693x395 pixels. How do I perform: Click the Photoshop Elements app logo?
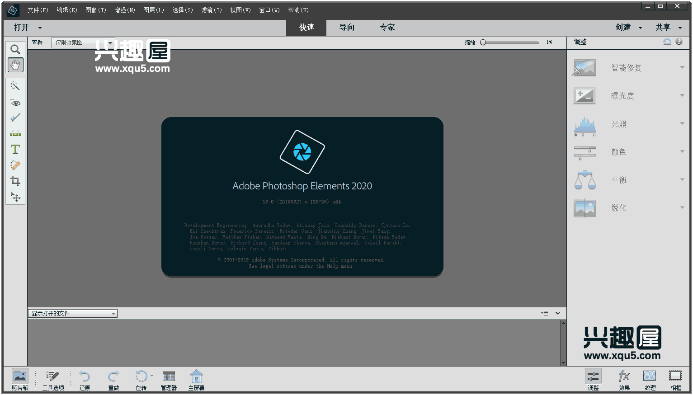[x=13, y=10]
